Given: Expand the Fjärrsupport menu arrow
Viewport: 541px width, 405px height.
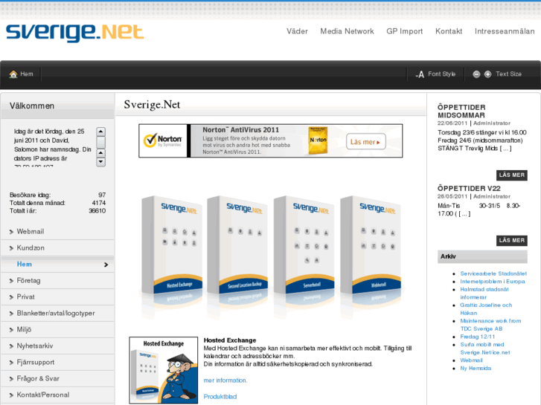Looking at the screenshot, I should 11,363.
